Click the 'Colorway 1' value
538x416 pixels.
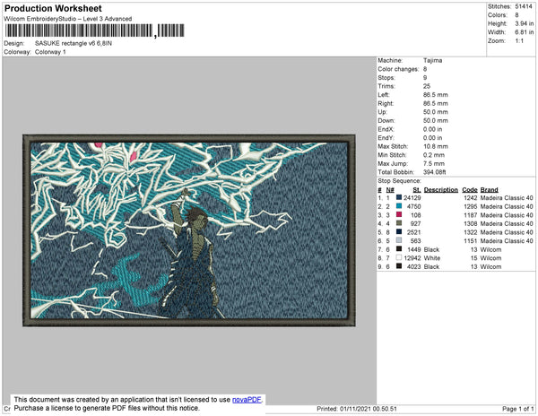(x=50, y=52)
